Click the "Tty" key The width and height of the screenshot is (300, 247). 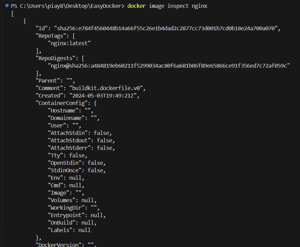coord(56,156)
